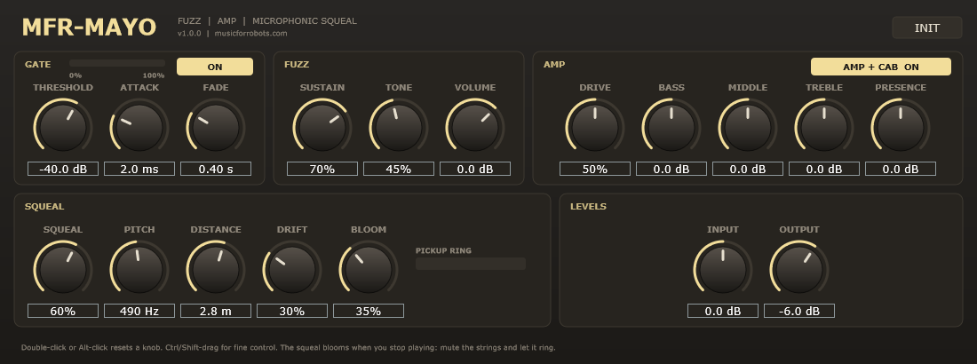The height and width of the screenshot is (364, 977).
Task: Select the -40.0 dB threshold value field
Action: tap(63, 169)
